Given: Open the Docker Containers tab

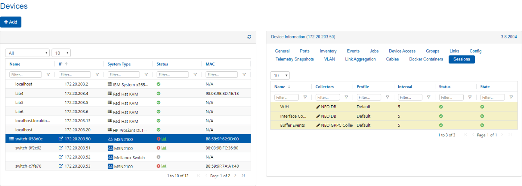Looking at the screenshot, I should click(x=426, y=59).
